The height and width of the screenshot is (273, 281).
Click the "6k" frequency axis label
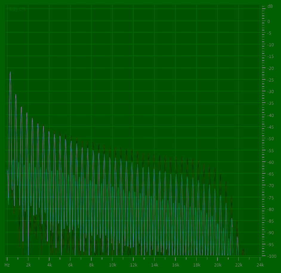click(70, 265)
